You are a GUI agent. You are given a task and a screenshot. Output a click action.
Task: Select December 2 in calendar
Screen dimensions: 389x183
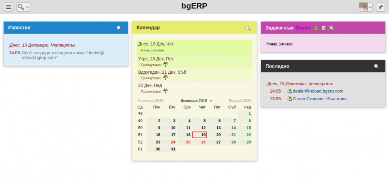point(154,120)
